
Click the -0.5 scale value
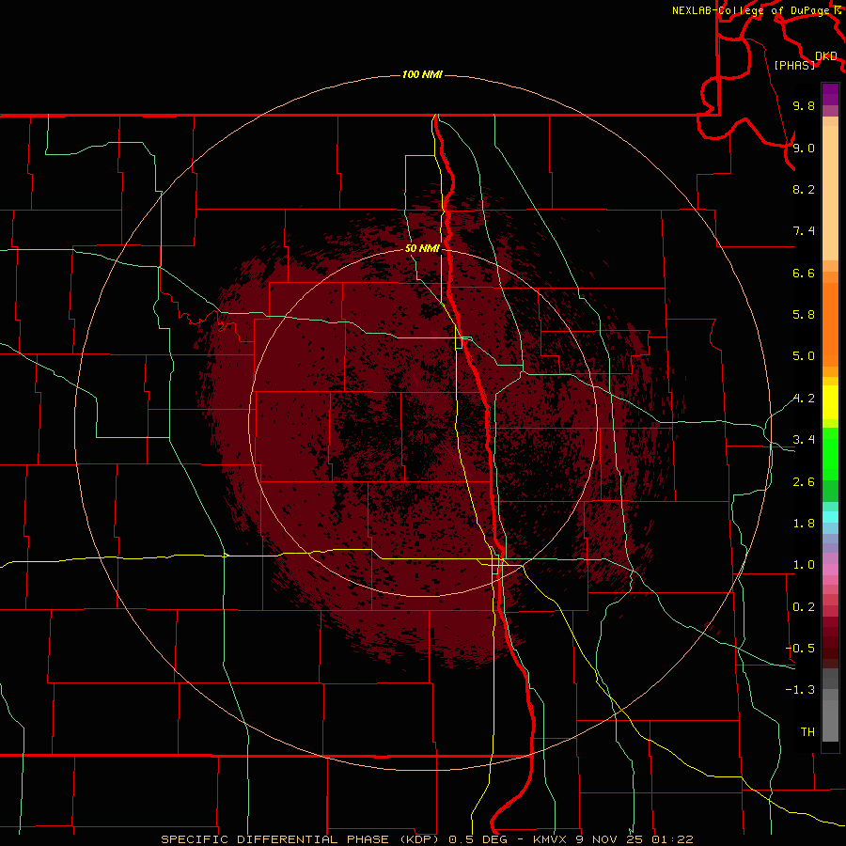(800, 649)
